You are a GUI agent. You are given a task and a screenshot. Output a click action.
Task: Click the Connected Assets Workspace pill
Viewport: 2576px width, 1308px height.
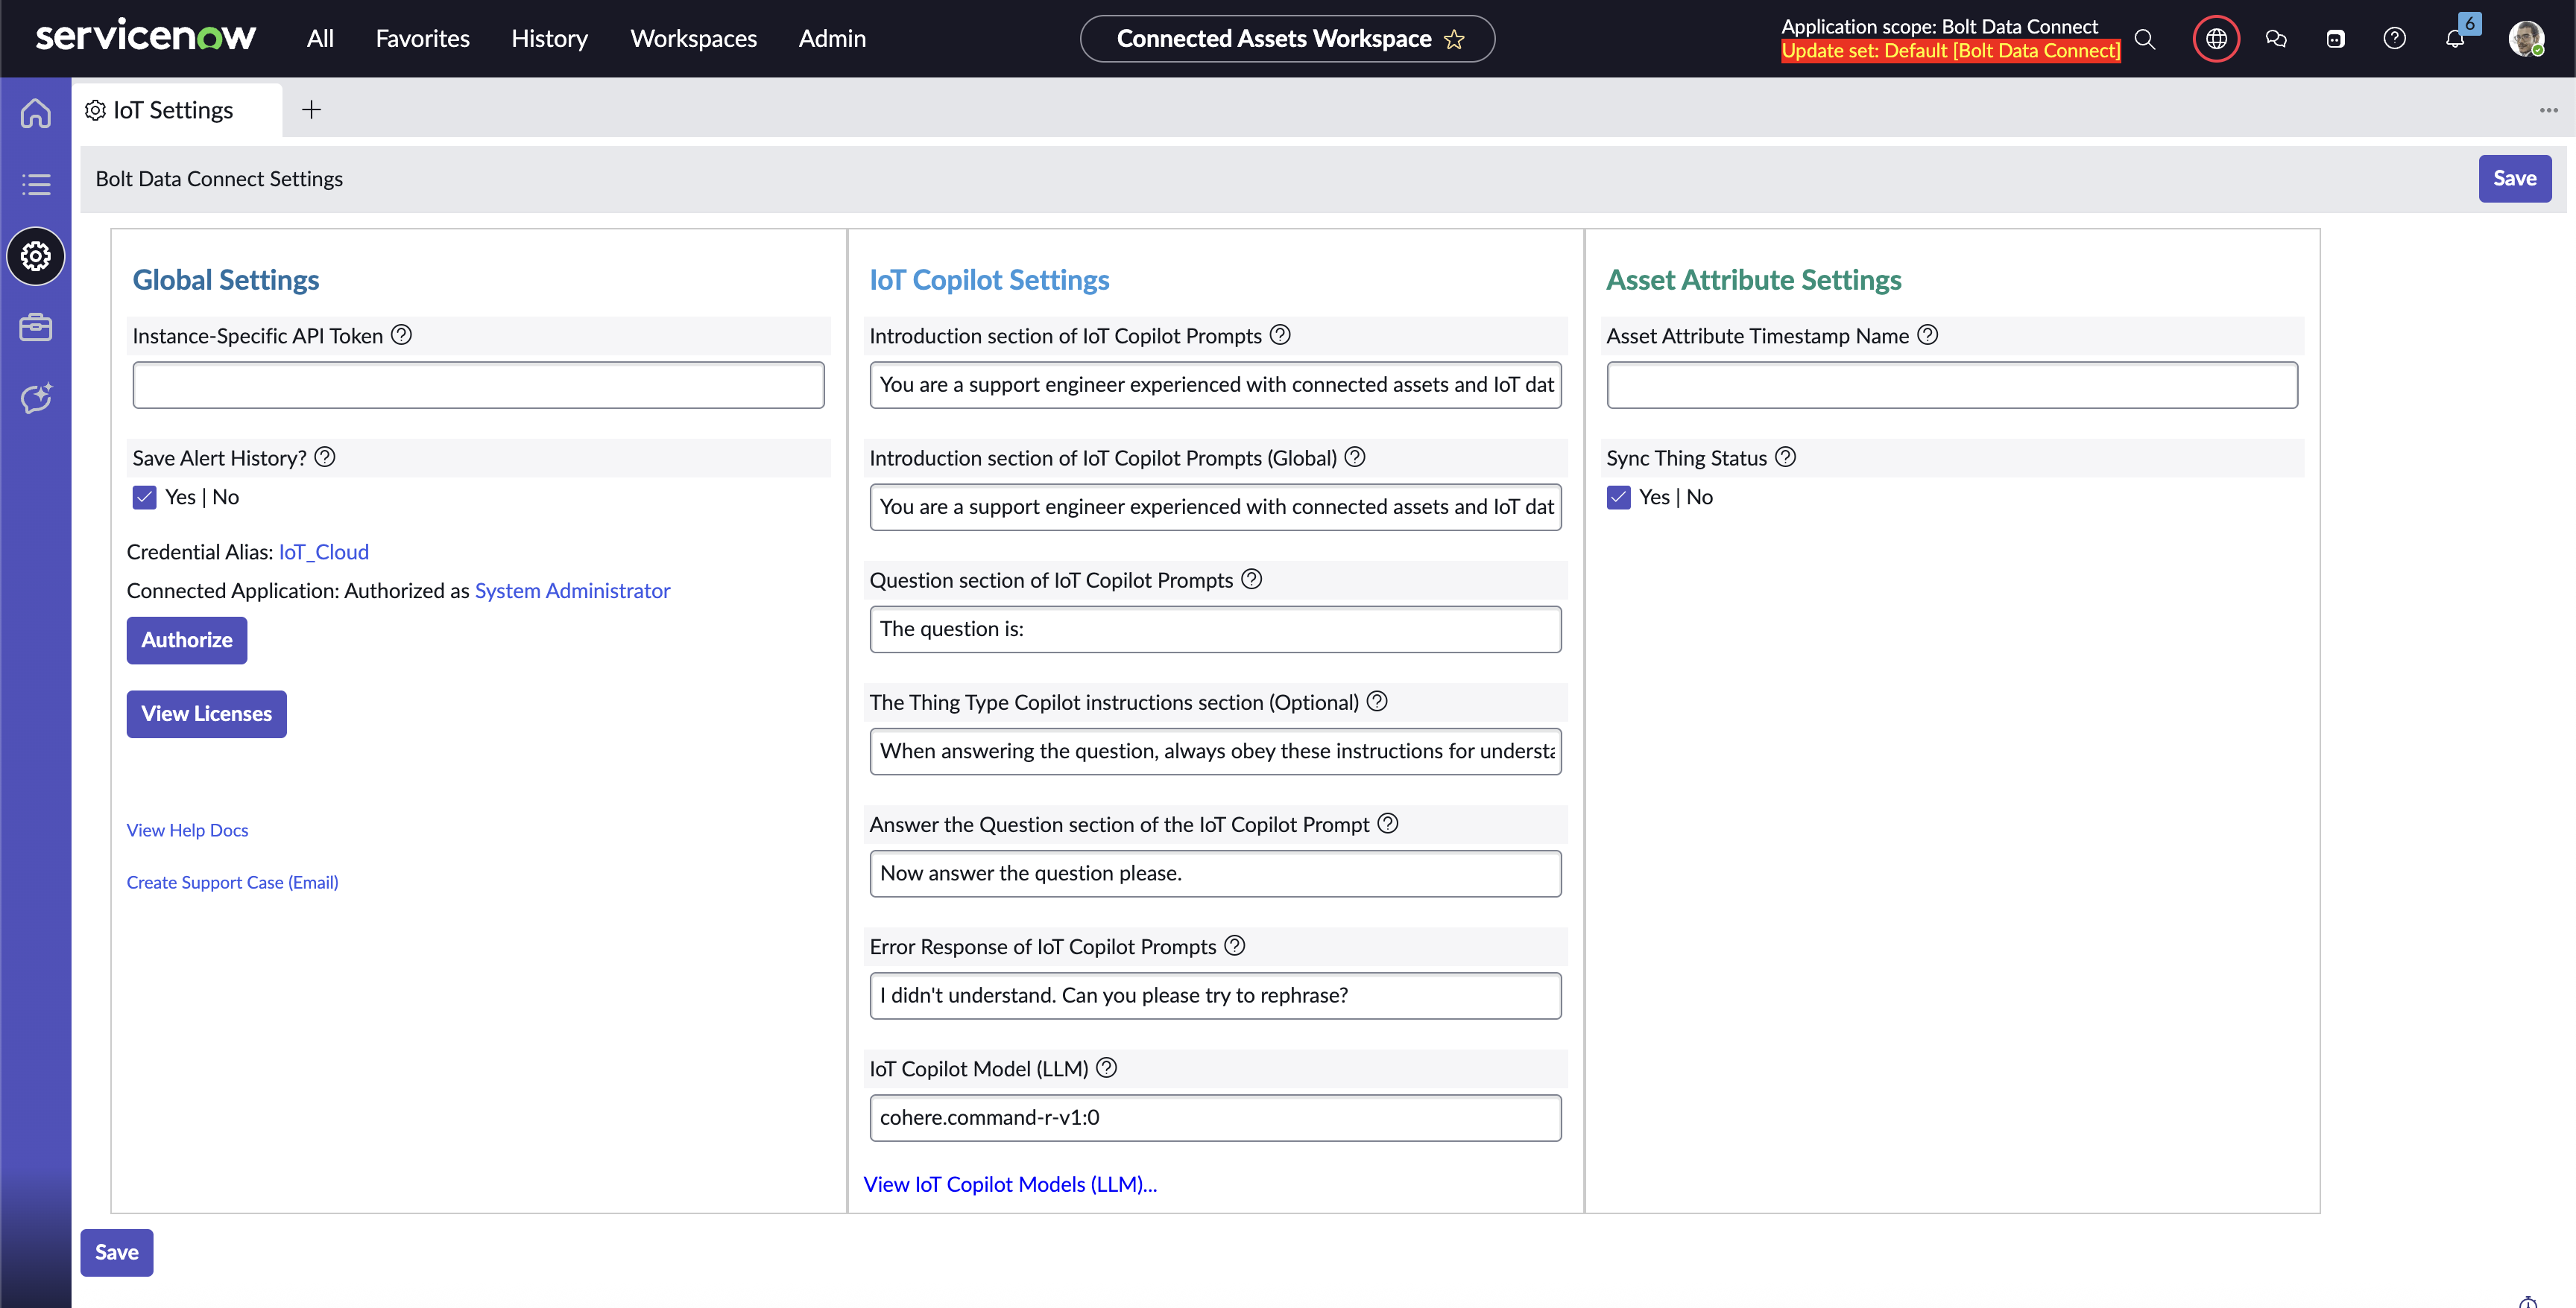(1288, 39)
